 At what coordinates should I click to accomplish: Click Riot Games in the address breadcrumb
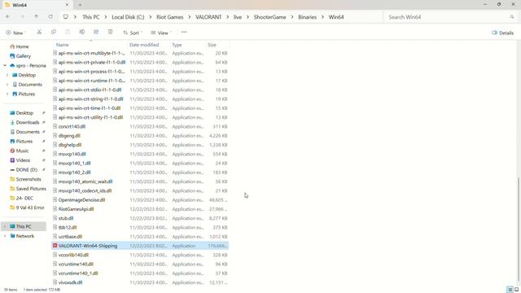[x=170, y=17]
